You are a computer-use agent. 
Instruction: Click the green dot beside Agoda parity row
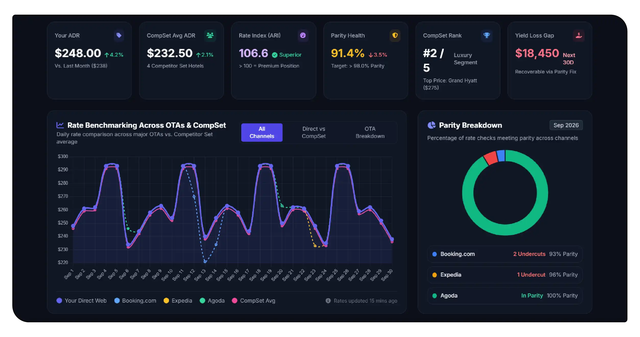point(434,296)
